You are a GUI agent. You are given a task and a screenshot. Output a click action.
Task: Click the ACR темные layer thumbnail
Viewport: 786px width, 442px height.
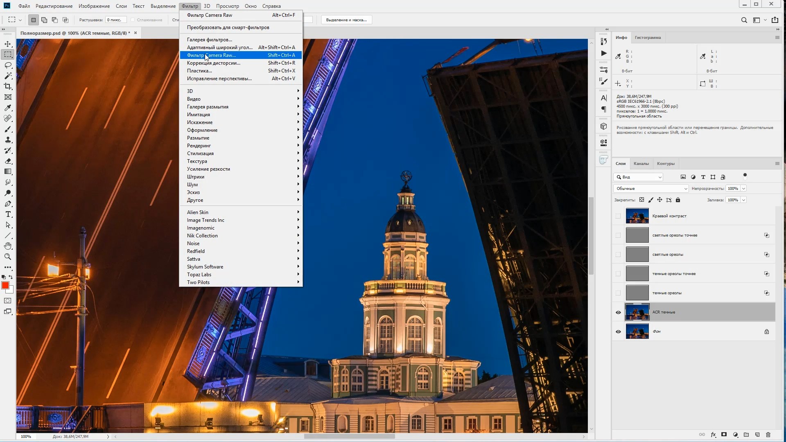[x=637, y=311]
